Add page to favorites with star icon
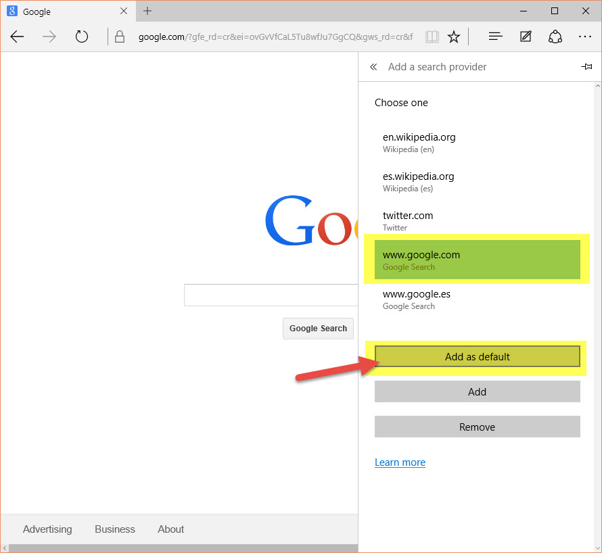The width and height of the screenshot is (602, 553). click(x=453, y=37)
